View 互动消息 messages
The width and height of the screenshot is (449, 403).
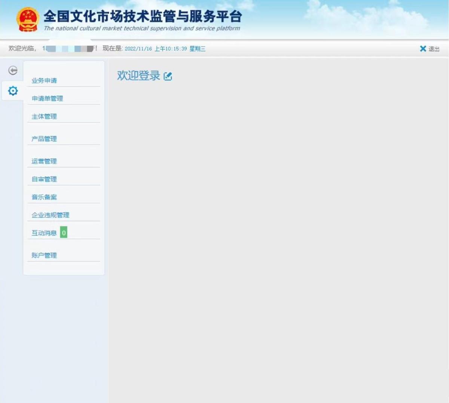[44, 233]
